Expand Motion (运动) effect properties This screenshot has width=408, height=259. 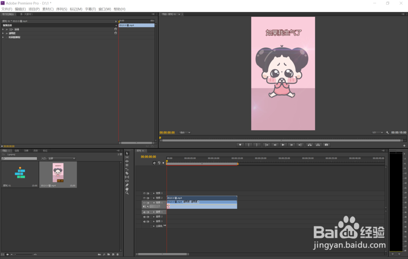(x=3, y=29)
